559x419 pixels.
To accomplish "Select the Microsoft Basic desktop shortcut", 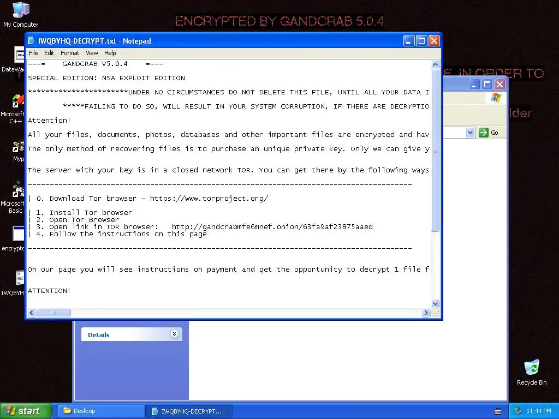I will [13, 198].
